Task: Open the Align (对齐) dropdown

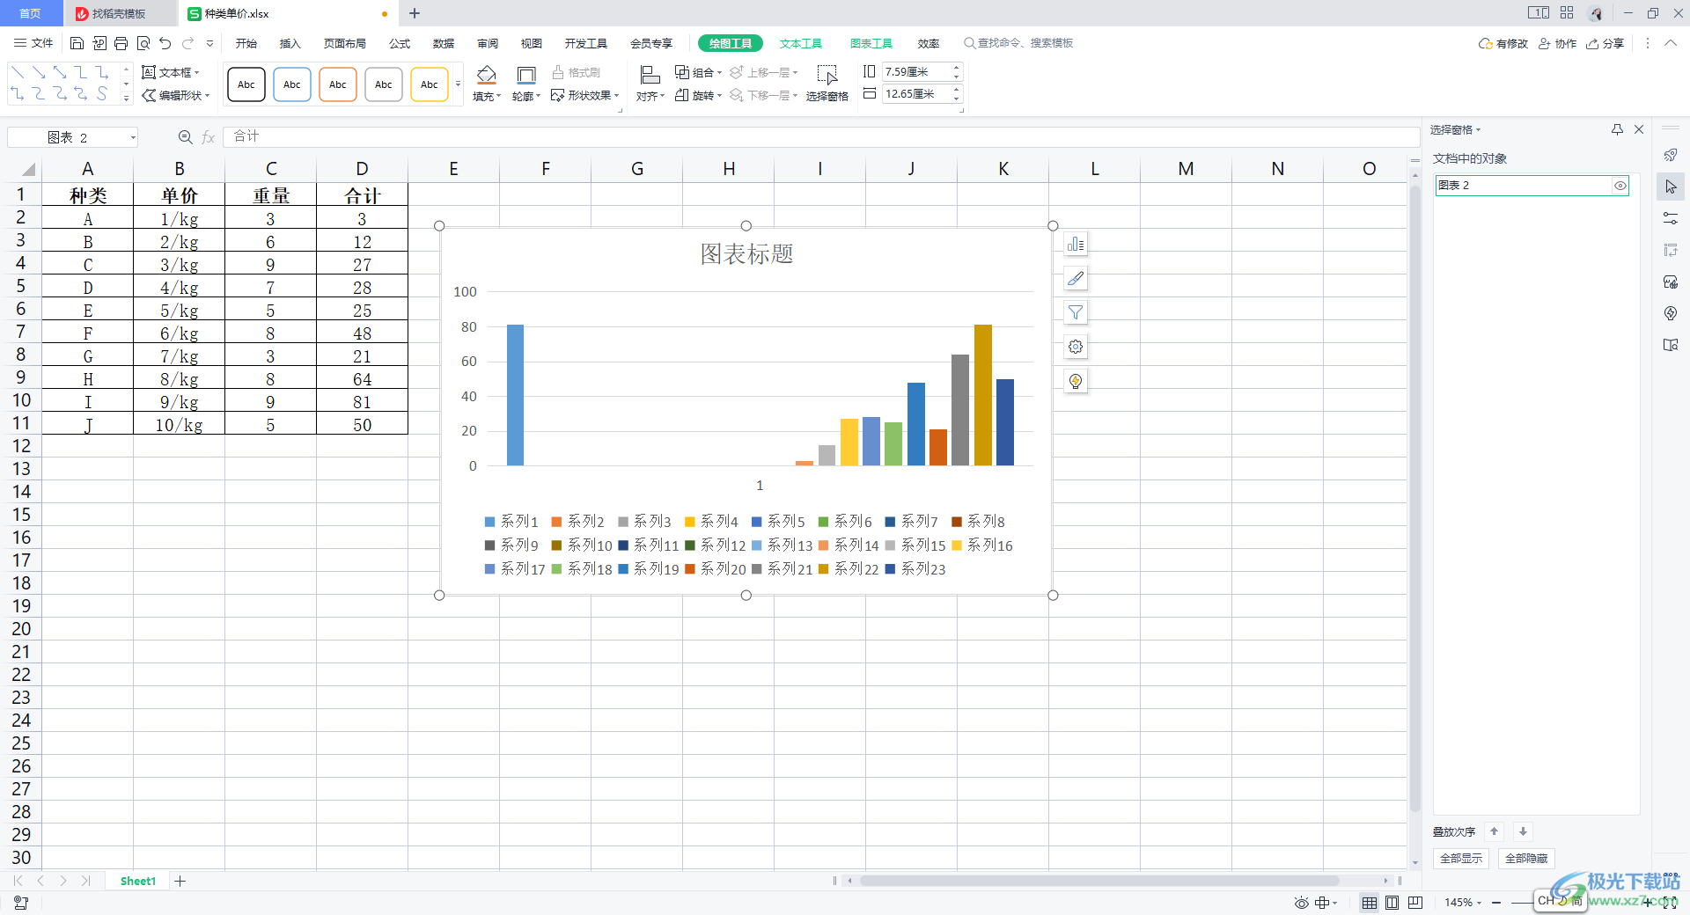Action: 650,84
